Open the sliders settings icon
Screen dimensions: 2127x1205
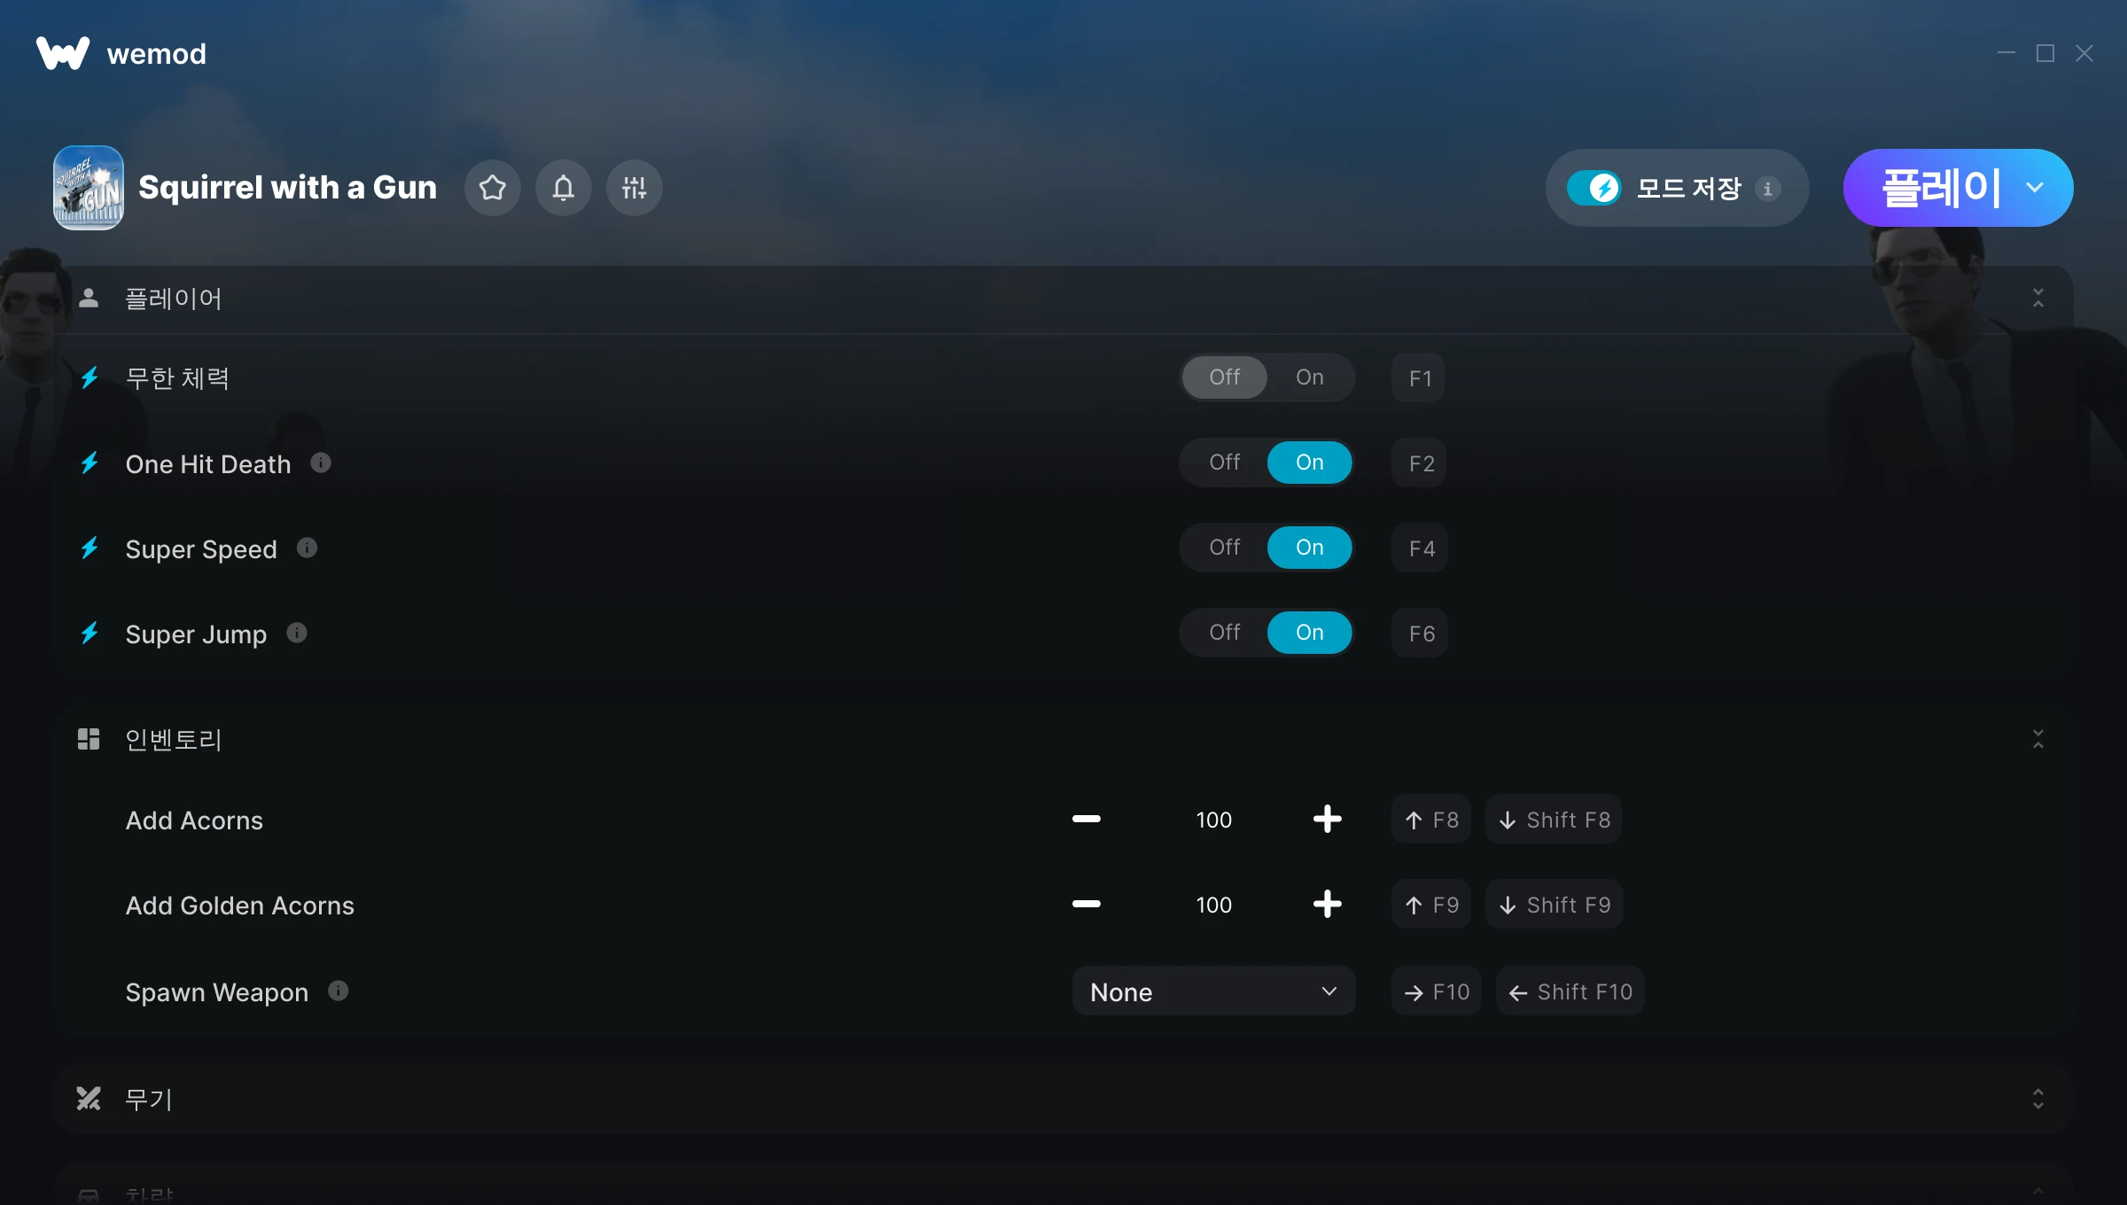click(635, 188)
